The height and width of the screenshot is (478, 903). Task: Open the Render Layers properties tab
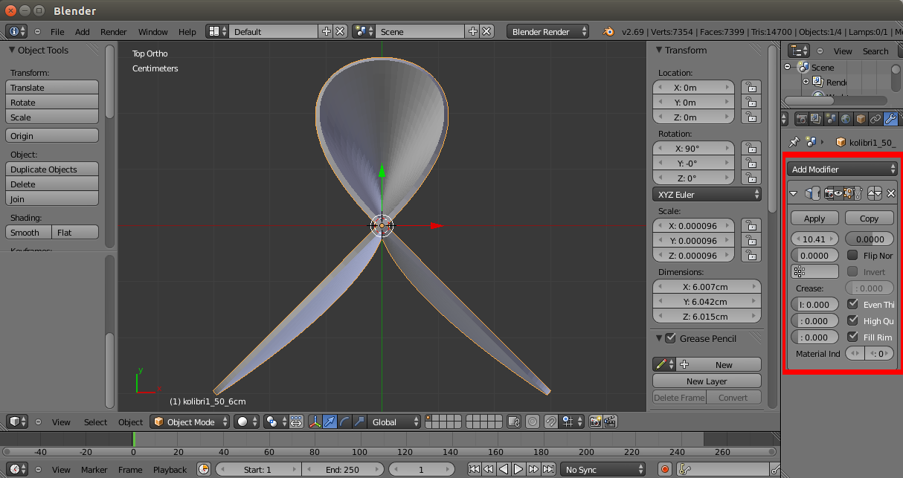[x=816, y=119]
